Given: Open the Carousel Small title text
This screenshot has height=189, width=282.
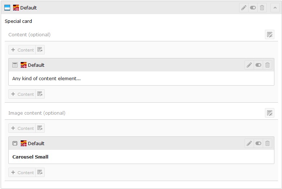Looking at the screenshot, I should point(31,157).
